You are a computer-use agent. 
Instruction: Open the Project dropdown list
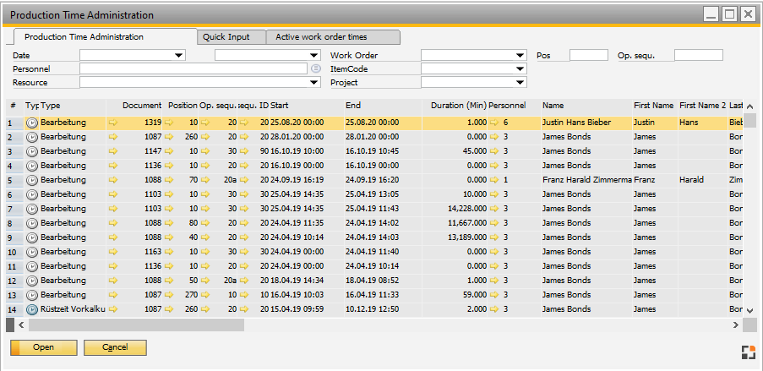[x=520, y=83]
